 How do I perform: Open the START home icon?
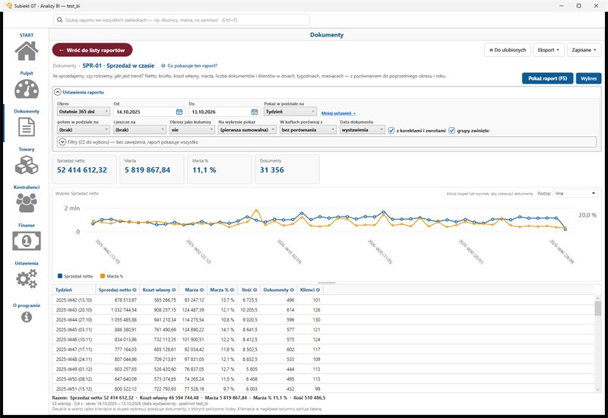27,51
